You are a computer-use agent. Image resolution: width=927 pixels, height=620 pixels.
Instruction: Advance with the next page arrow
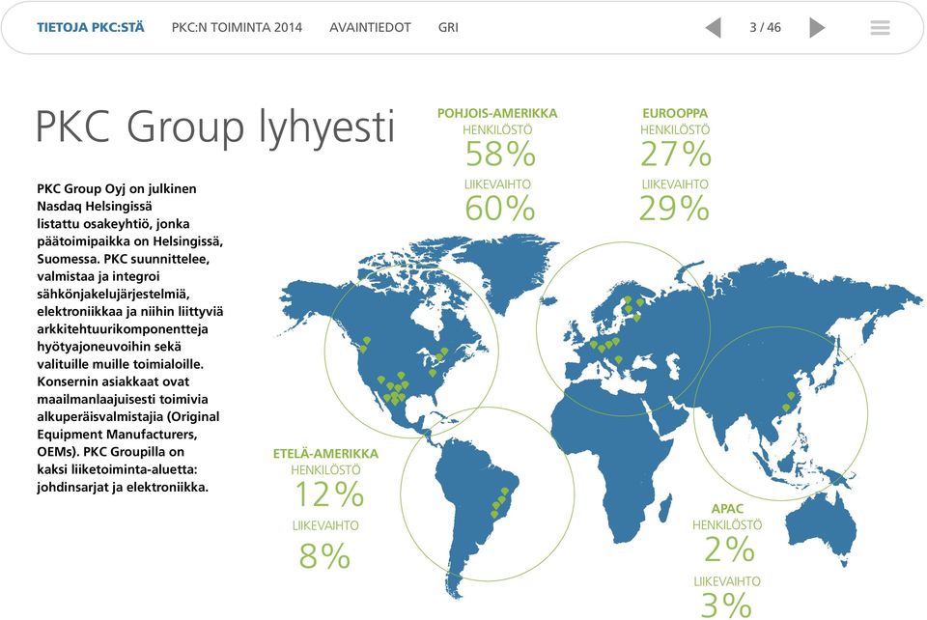tap(817, 28)
